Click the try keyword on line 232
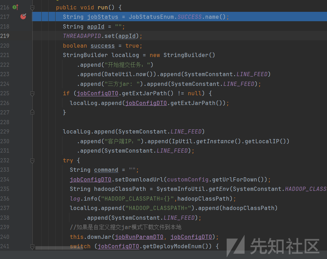 coord(68,160)
